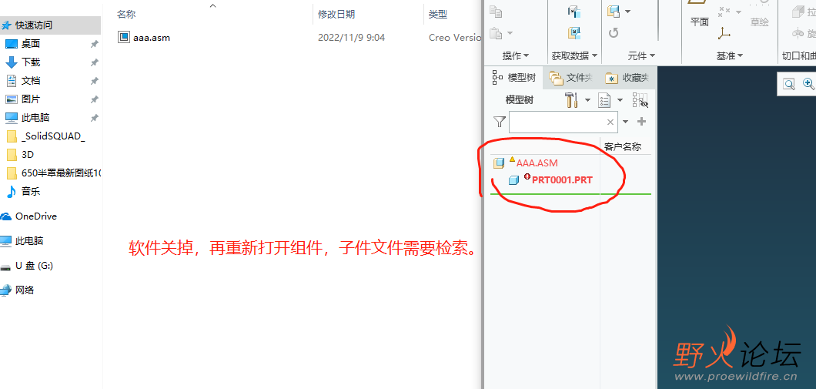
Task: Click the plus add-filter icon
Action: click(x=642, y=122)
